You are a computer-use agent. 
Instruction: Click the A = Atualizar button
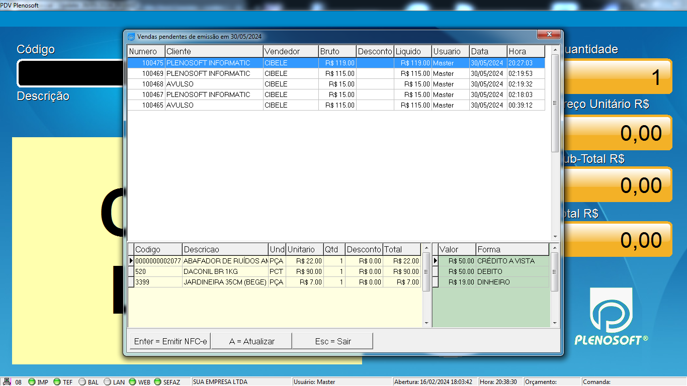[251, 341]
